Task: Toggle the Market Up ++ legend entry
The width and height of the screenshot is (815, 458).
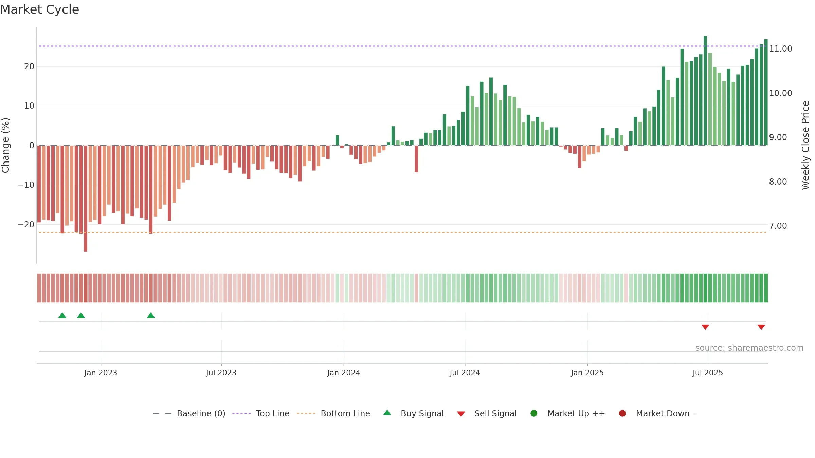Action: (x=568, y=413)
